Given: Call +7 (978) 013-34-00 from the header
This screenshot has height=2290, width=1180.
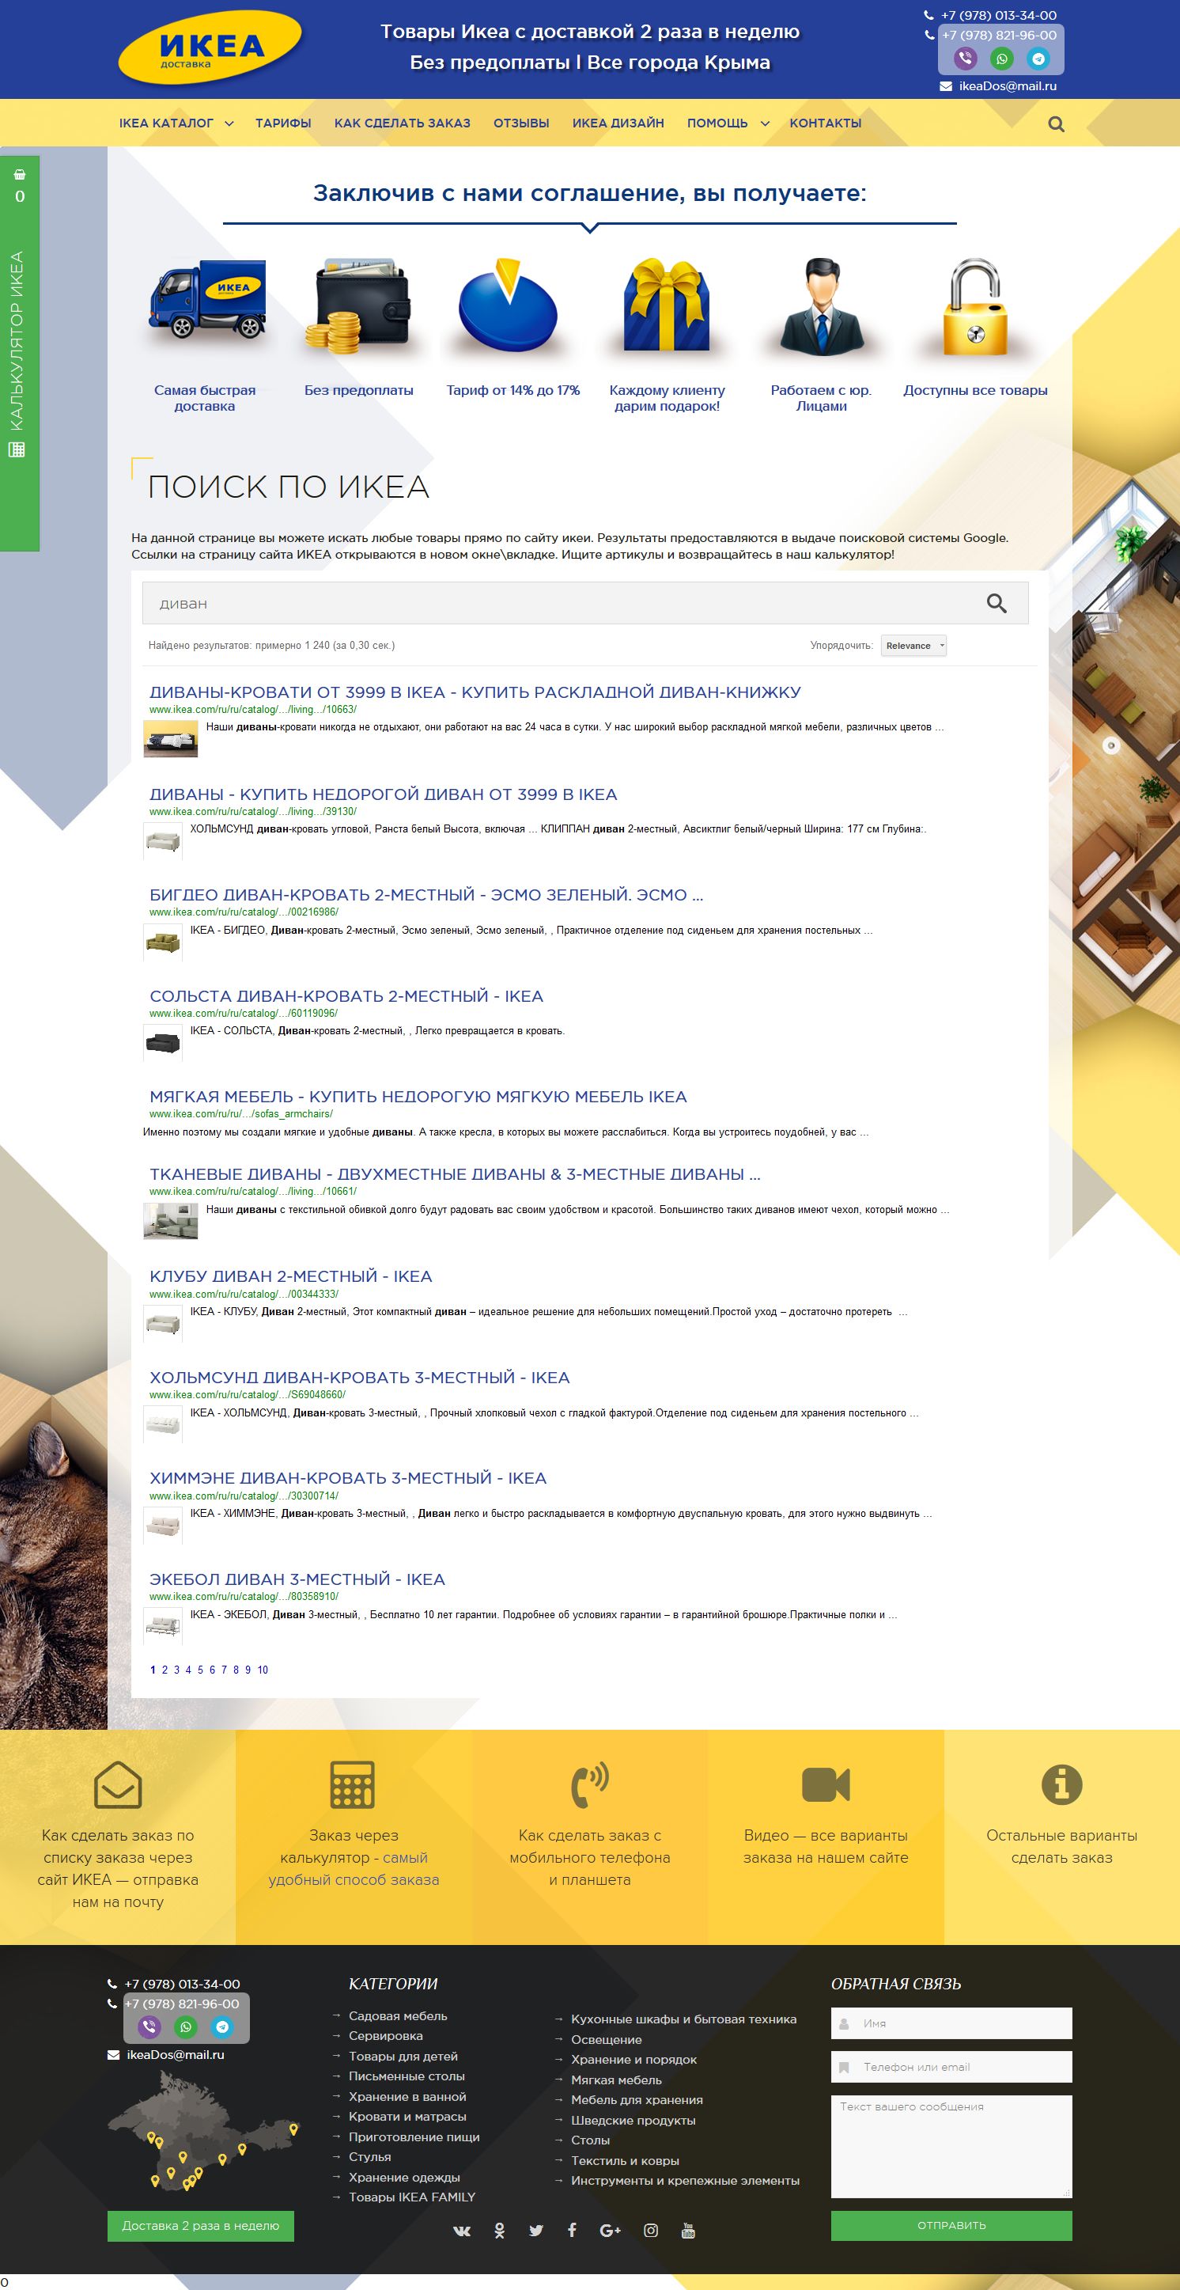Looking at the screenshot, I should click(x=999, y=15).
